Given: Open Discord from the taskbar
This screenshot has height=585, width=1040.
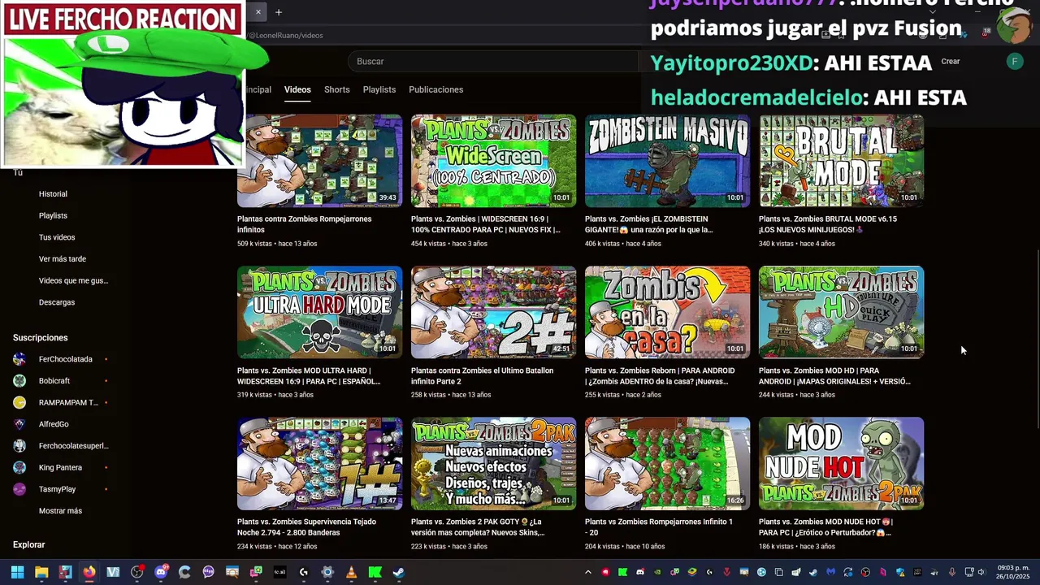Looking at the screenshot, I should pyautogui.click(x=161, y=572).
